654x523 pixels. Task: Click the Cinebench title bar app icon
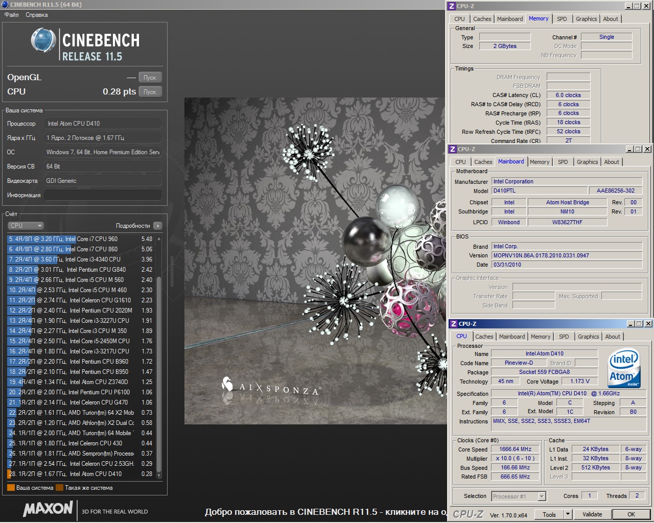5,5
